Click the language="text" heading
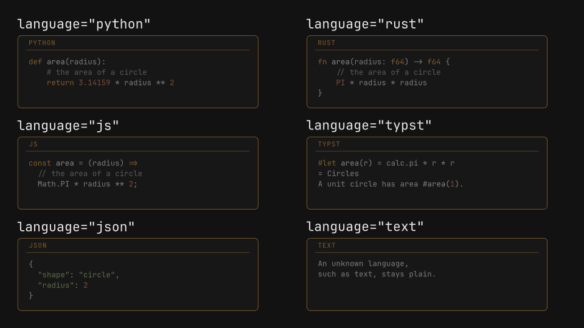The width and height of the screenshot is (584, 328). pos(365,227)
